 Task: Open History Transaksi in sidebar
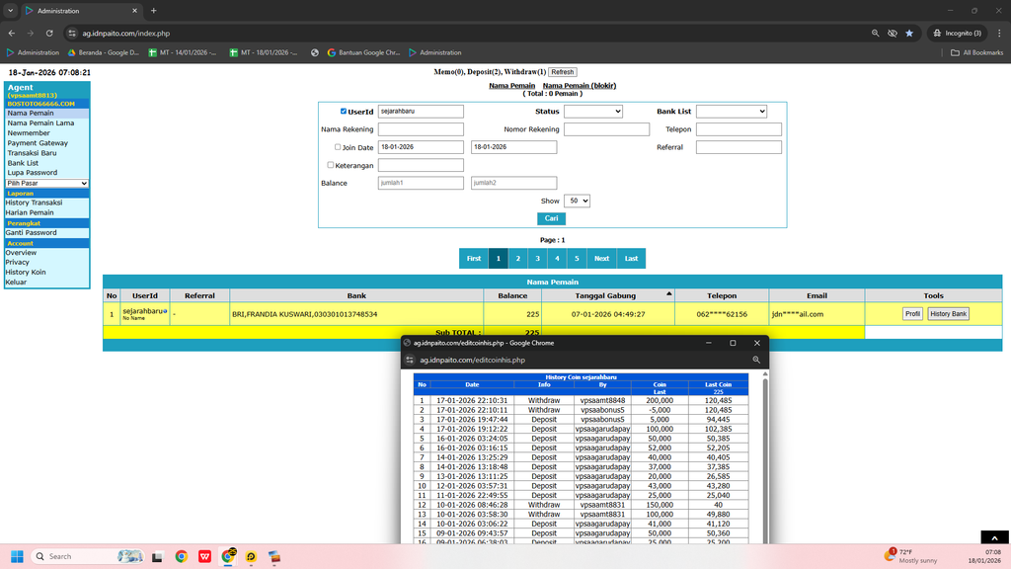[34, 203]
